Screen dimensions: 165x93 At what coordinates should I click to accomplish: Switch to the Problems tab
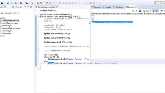[96, 7]
